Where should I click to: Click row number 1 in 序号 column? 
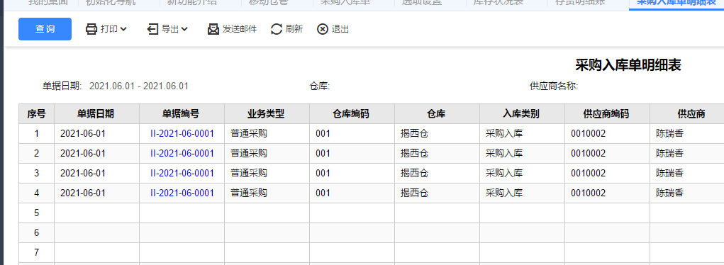point(36,134)
